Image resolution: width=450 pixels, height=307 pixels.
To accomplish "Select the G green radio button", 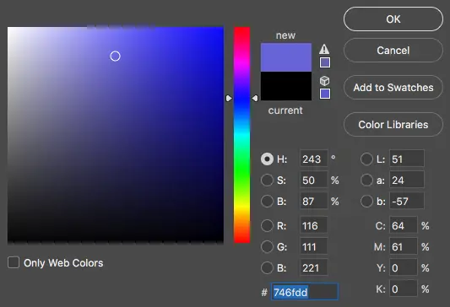I will (267, 246).
